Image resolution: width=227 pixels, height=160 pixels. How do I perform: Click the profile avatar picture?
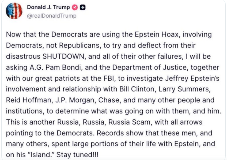(x=13, y=11)
